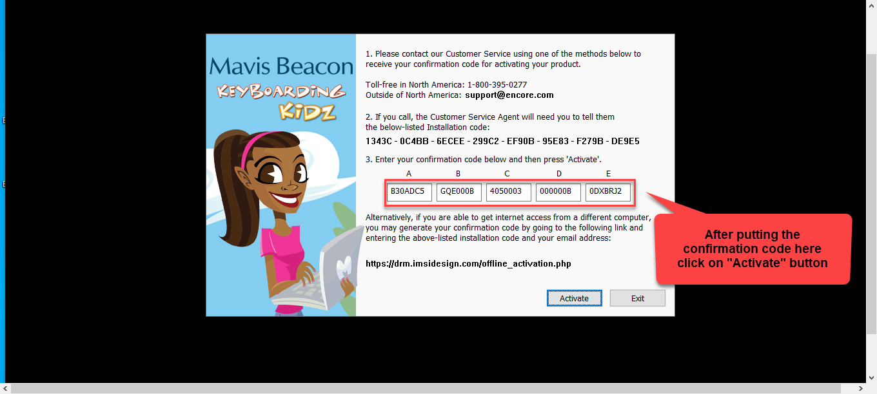Select confirmation code field B containing GQE000B
The width and height of the screenshot is (877, 394).
(459, 192)
